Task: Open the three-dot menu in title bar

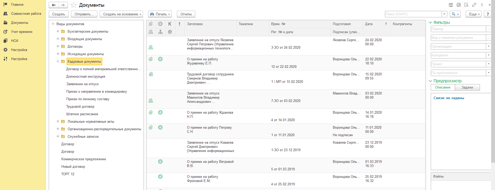Action: 482,5
